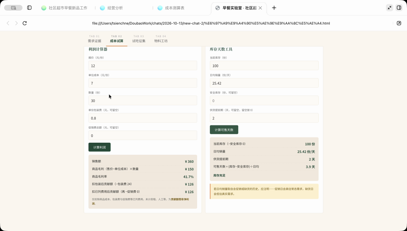The image size is (407, 231).
Task: Click the 扣已列费用后贡献额 row label
Action: point(116,191)
